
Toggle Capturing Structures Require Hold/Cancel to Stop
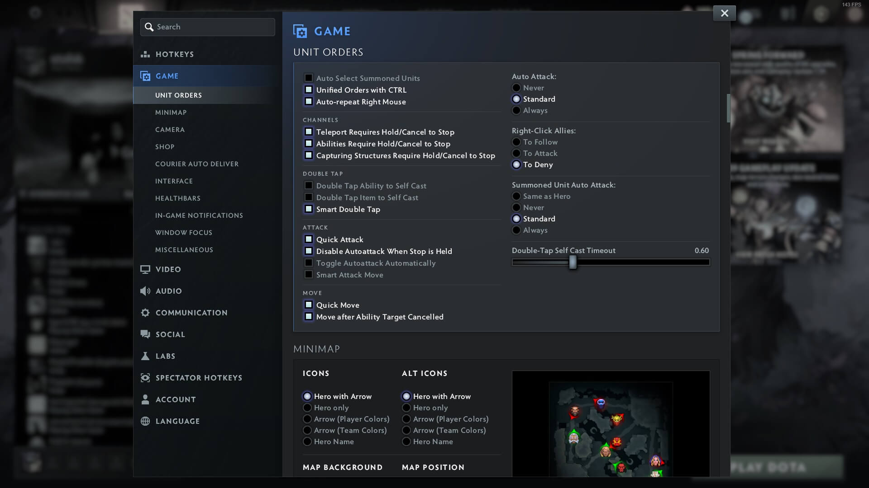point(309,155)
